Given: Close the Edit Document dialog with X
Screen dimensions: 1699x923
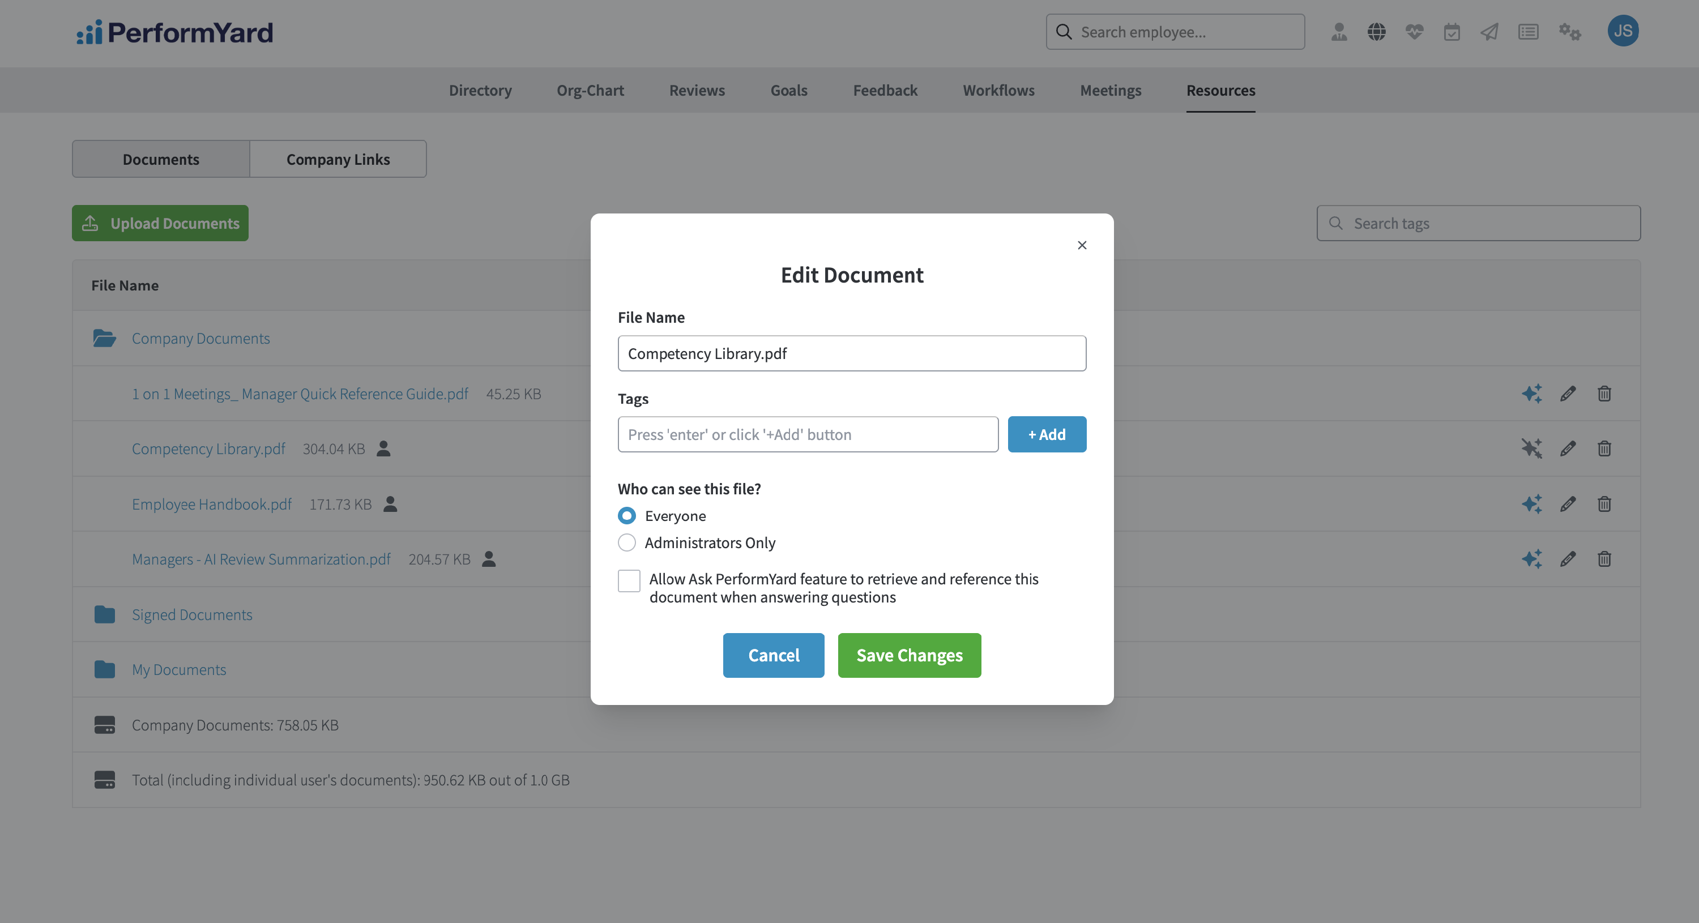Looking at the screenshot, I should tap(1082, 245).
